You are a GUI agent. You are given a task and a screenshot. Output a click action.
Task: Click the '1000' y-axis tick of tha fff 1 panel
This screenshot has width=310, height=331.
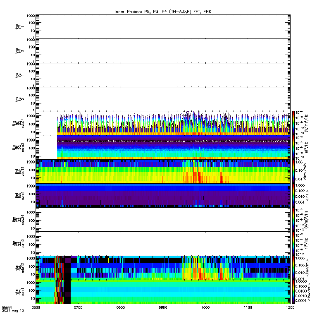(x=31, y=16)
